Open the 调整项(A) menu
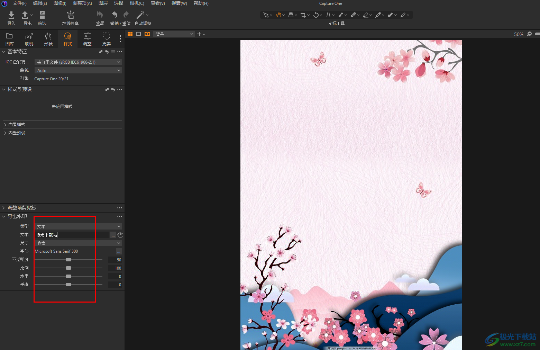Image resolution: width=540 pixels, height=350 pixels. point(82,3)
